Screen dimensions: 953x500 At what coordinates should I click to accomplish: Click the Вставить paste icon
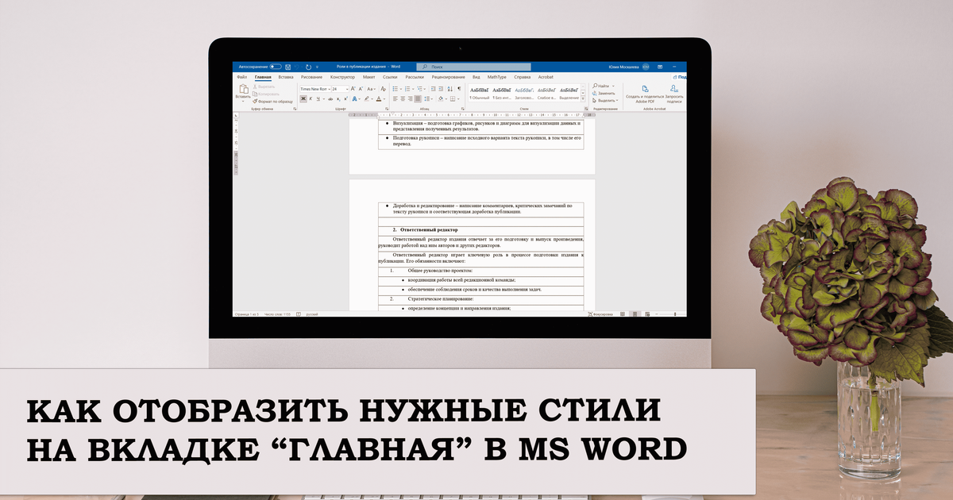point(244,89)
